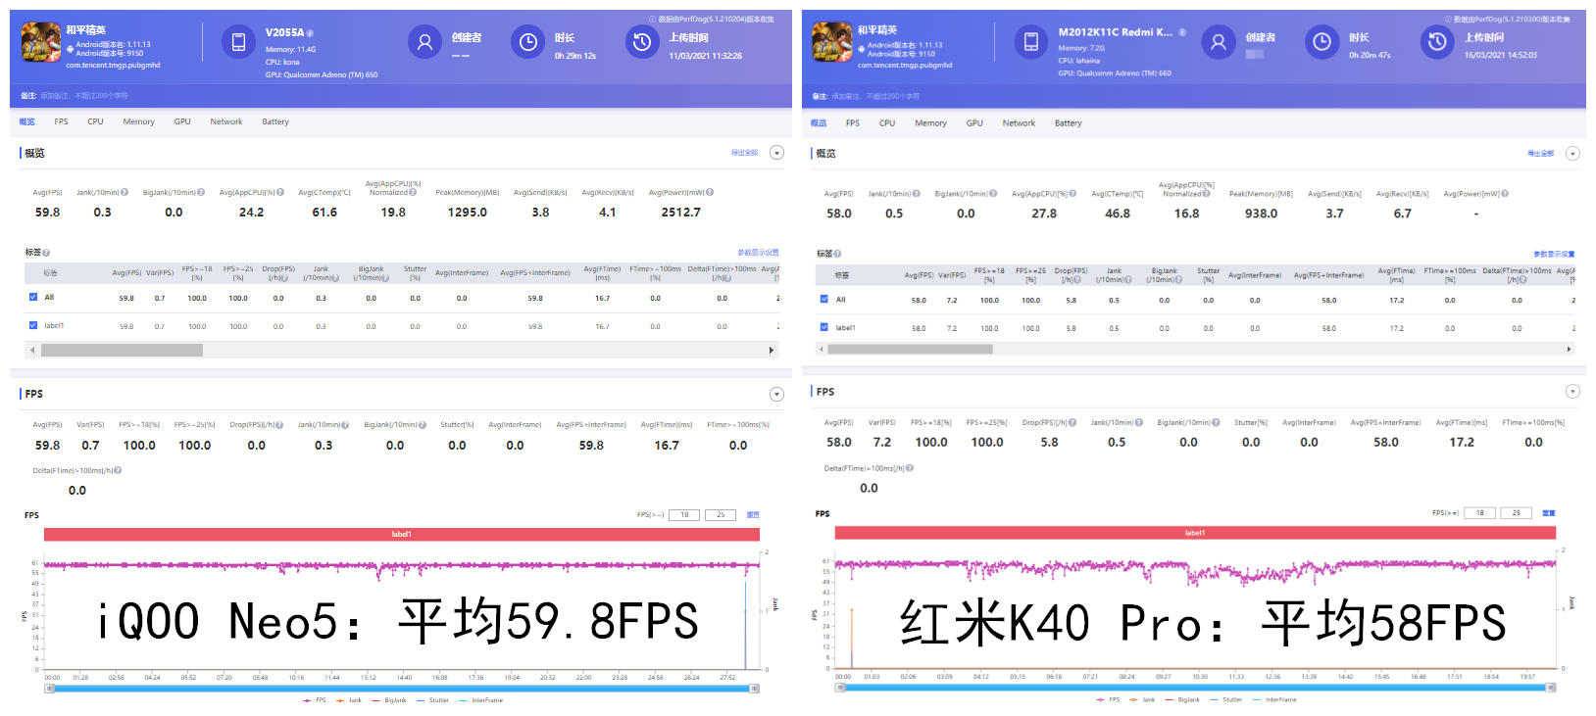
Task: Click the reset button beside FPS thresholds in V2055A chart
Action: pyautogui.click(x=753, y=515)
